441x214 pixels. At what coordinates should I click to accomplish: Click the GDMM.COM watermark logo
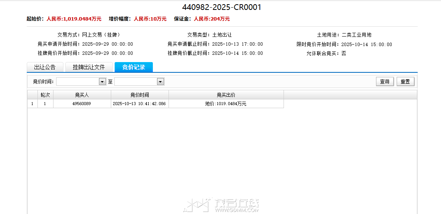[x=221, y=205]
